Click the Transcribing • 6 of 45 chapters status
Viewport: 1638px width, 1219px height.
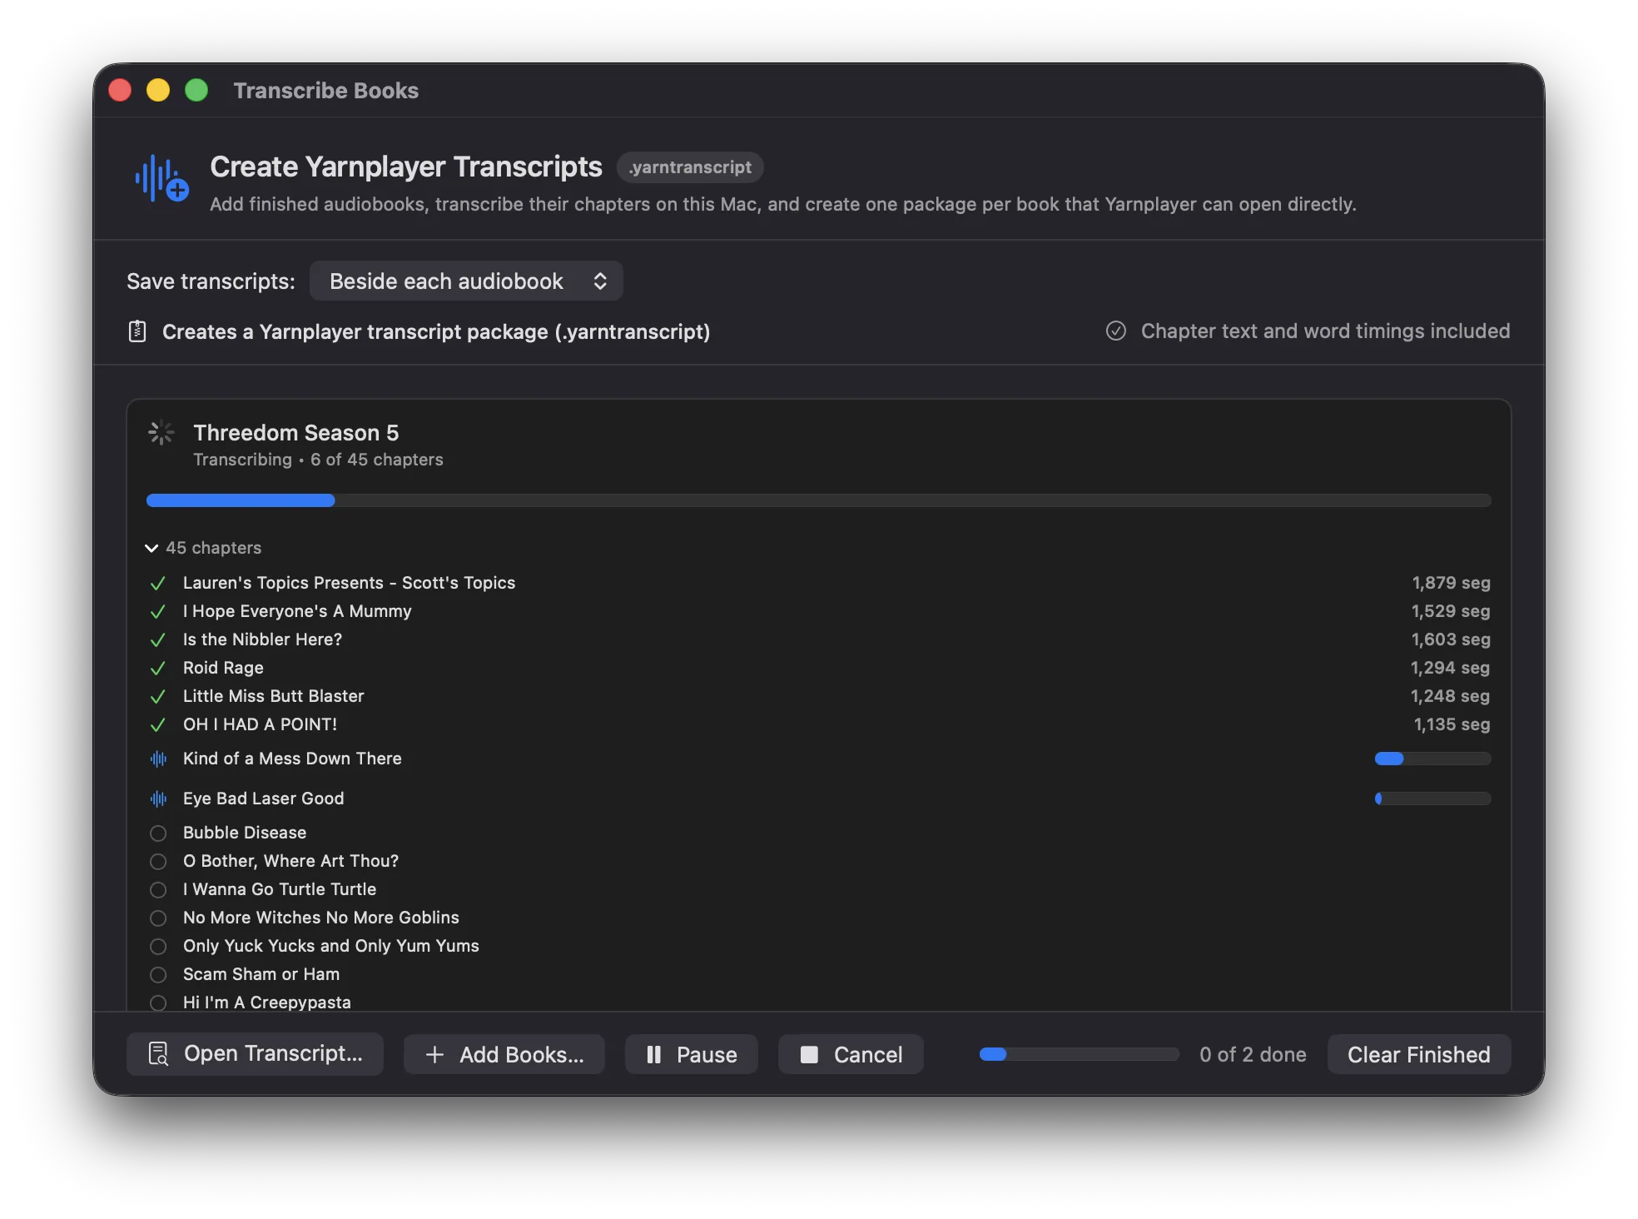click(318, 460)
